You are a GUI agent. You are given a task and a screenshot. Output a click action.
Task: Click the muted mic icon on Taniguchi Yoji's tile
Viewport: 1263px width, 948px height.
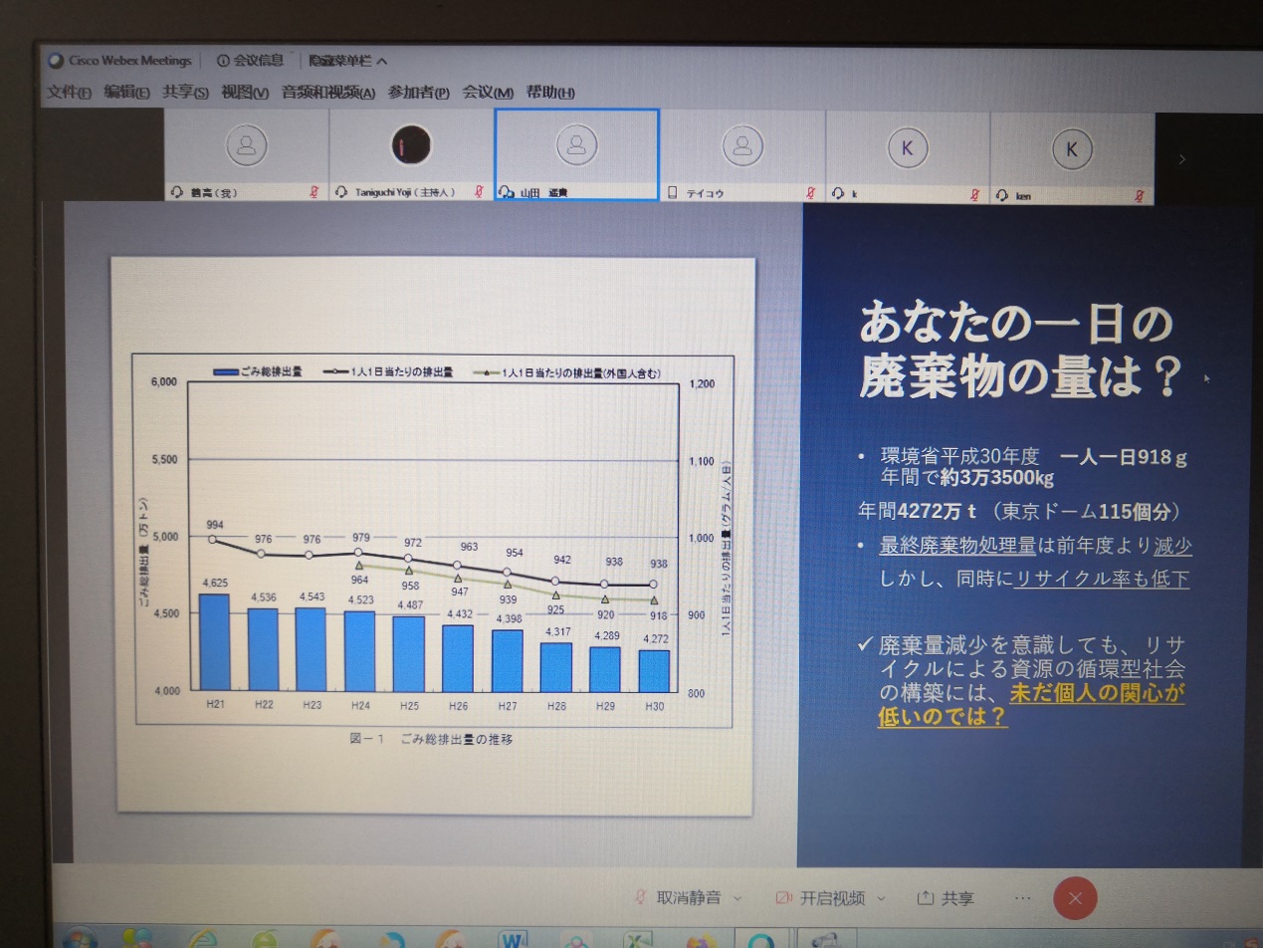coord(479,192)
